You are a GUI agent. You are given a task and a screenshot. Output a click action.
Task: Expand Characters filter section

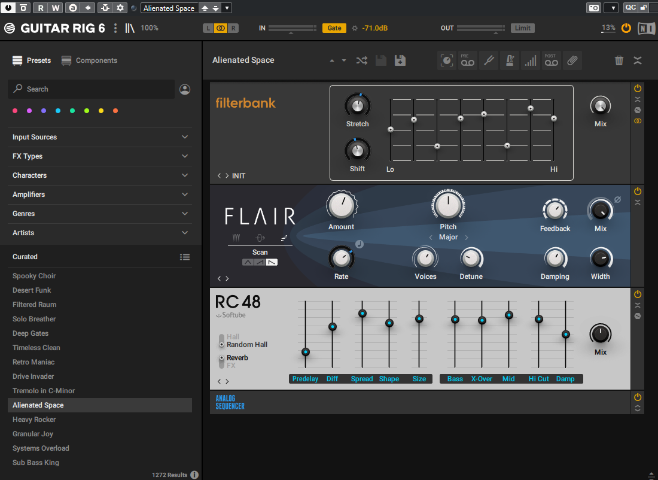click(100, 175)
